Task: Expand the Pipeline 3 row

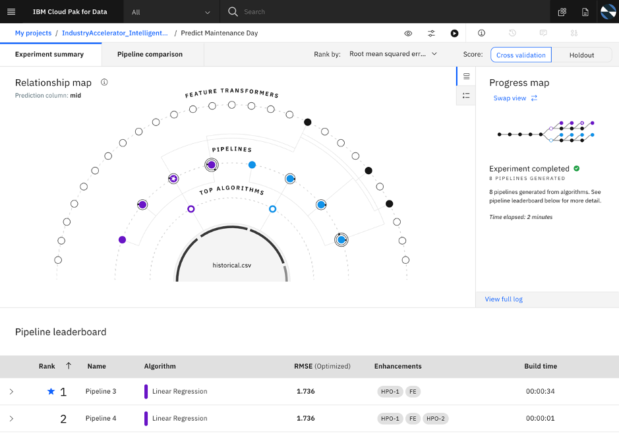Action: point(11,391)
